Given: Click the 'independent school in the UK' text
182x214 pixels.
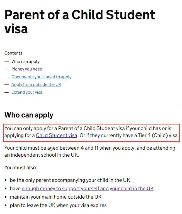Looking at the screenshot, I should coord(45,155).
